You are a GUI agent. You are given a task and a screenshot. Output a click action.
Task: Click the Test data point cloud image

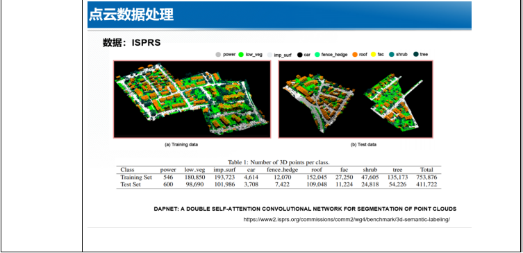(356, 99)
